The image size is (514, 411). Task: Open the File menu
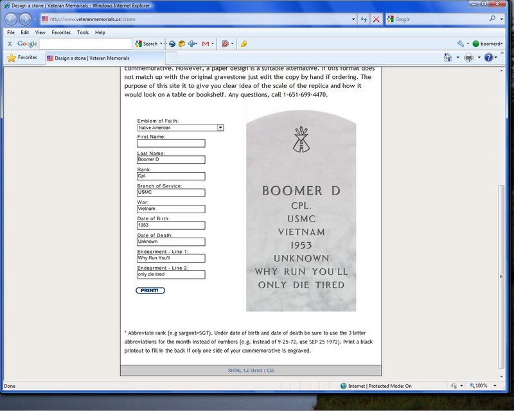point(11,33)
